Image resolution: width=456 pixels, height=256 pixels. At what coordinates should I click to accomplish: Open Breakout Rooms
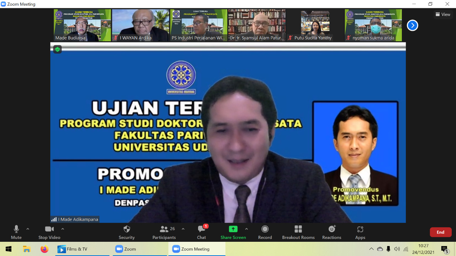[x=298, y=232]
